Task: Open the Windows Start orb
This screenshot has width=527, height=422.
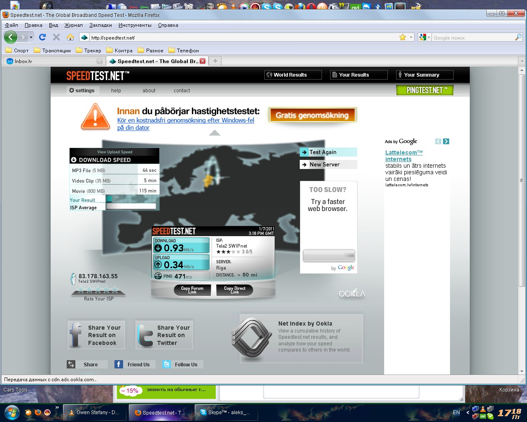Action: (x=12, y=412)
